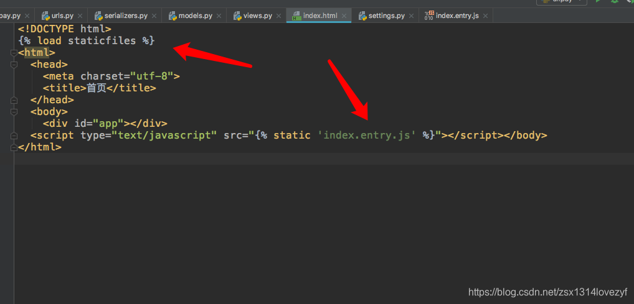Open the index.entry.js tab
This screenshot has height=304, width=634.
tap(456, 16)
